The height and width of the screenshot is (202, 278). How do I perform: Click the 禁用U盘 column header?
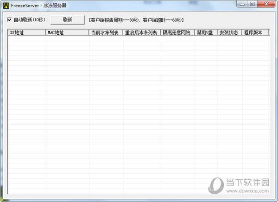tap(206, 32)
